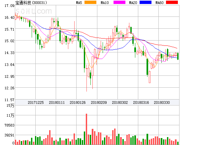The height and width of the screenshot is (145, 198).
Task: Click the 16.40 price axis label
Action: tap(10, 17)
